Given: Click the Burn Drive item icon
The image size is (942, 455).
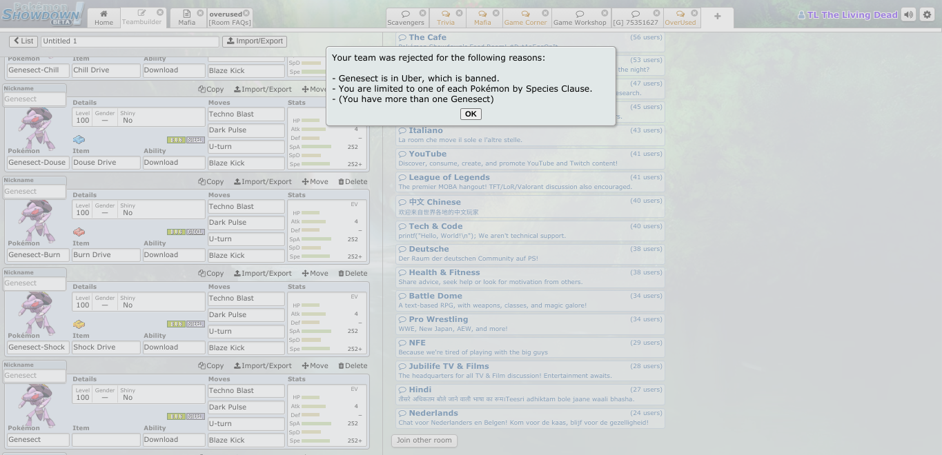Looking at the screenshot, I should pos(79,232).
